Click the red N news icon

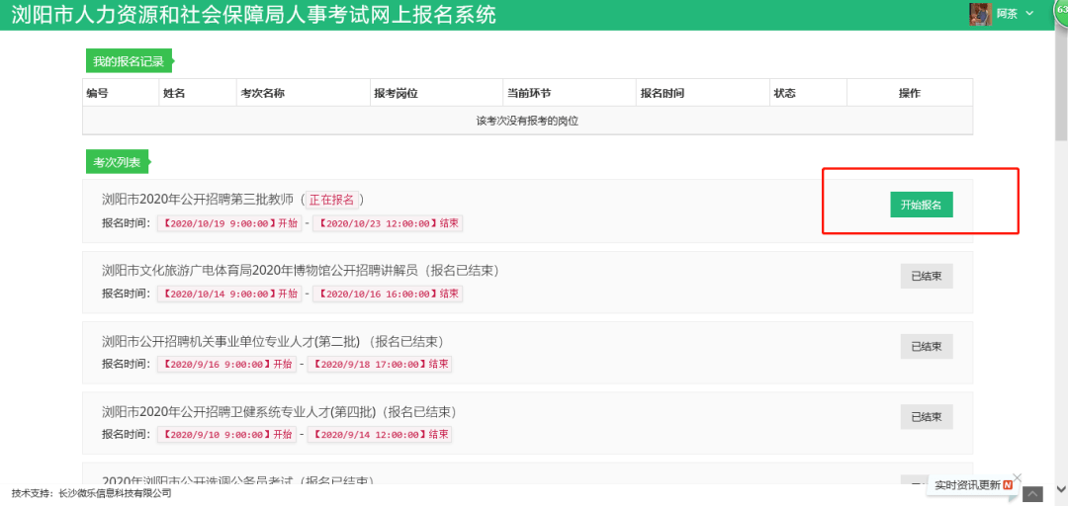coord(1008,485)
